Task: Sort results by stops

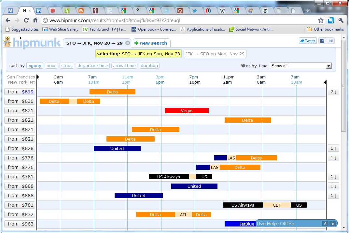Action: coord(67,66)
